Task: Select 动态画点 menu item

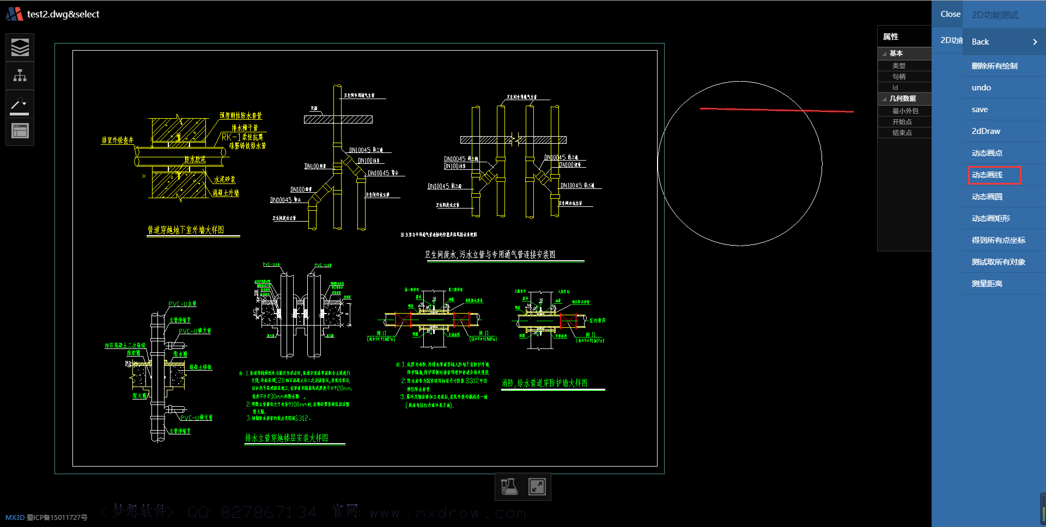Action: 1004,153
